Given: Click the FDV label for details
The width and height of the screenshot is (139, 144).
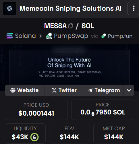Looking at the screenshot, I should click(x=69, y=129).
